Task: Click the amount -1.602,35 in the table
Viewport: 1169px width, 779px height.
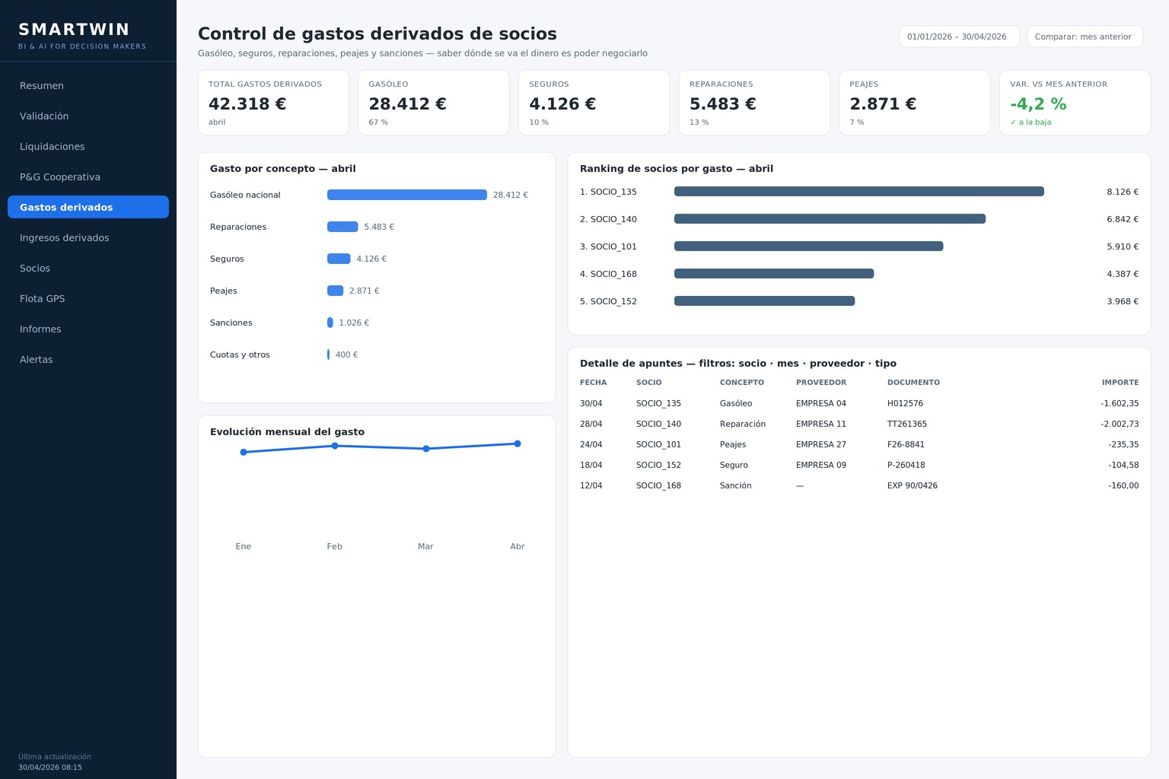Action: tap(1120, 403)
